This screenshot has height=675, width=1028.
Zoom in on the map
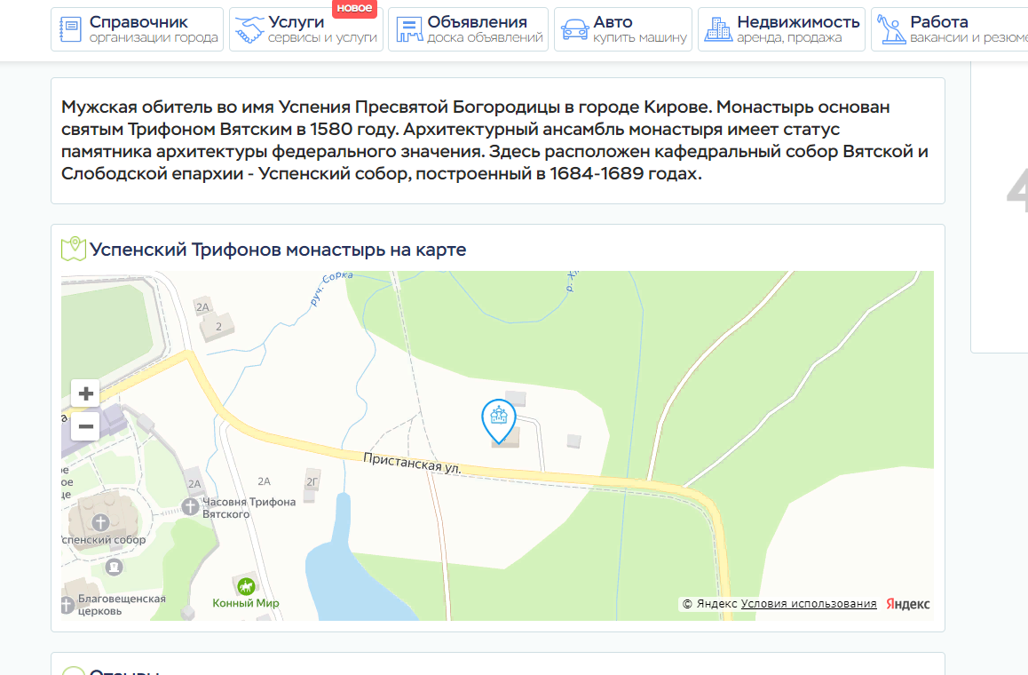(x=86, y=393)
